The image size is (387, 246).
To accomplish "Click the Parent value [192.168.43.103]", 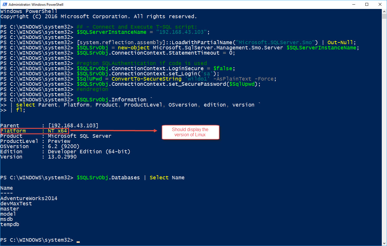I will (x=73, y=126).
